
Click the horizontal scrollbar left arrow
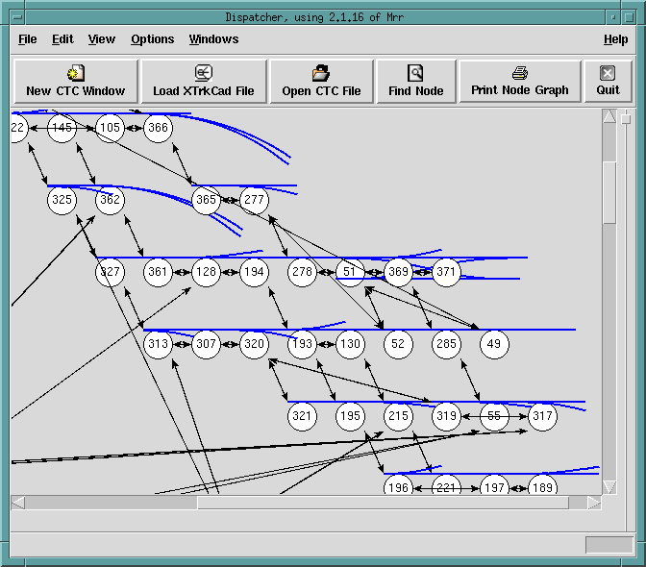click(x=18, y=503)
